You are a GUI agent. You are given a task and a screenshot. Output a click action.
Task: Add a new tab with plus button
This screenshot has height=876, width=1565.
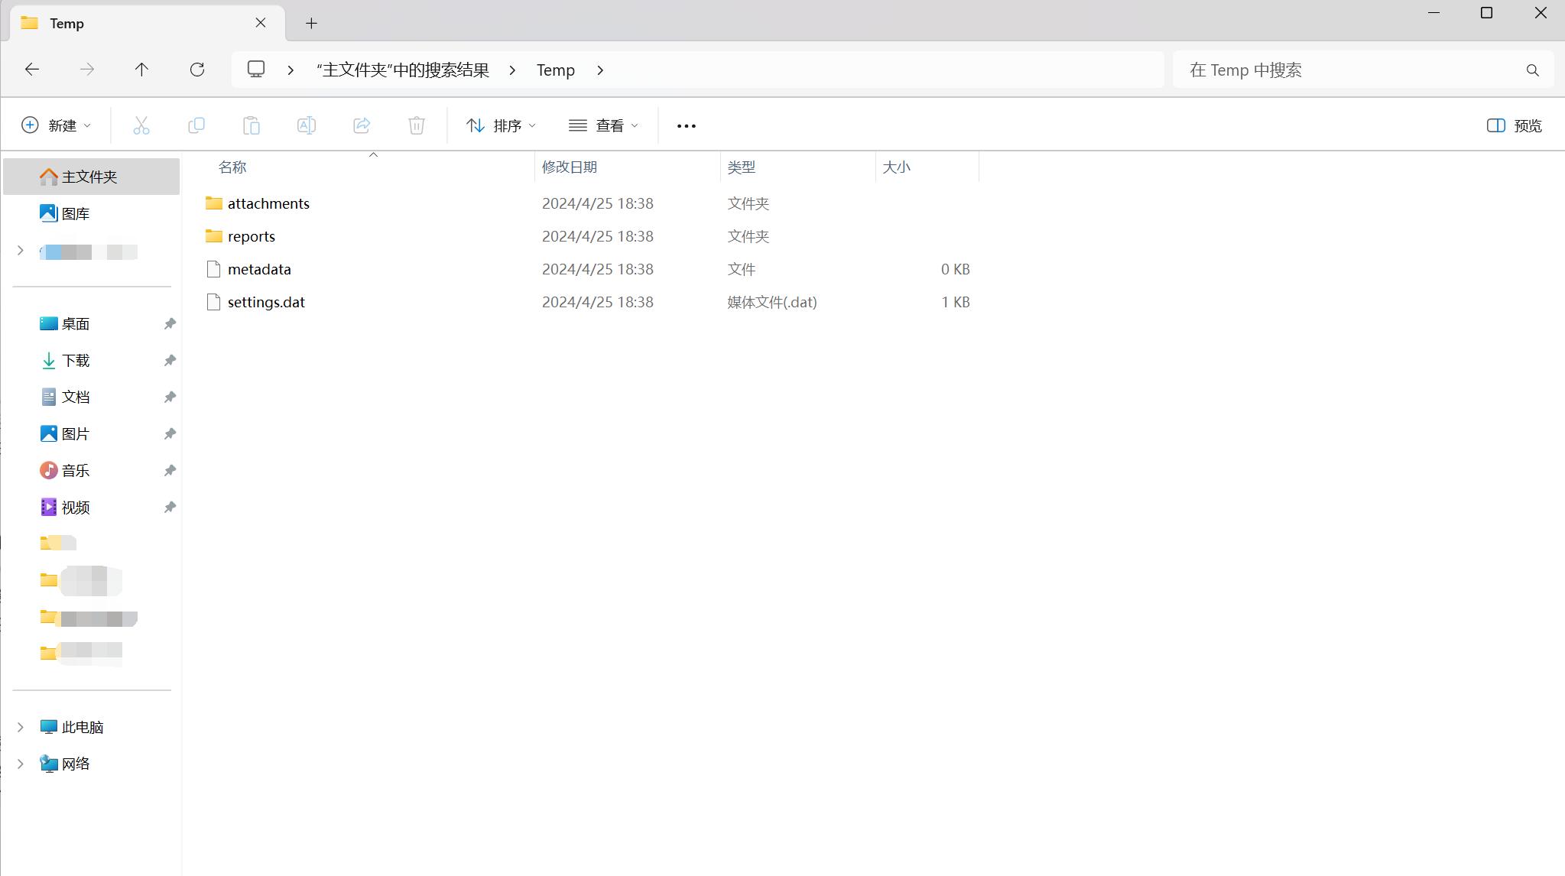point(311,23)
